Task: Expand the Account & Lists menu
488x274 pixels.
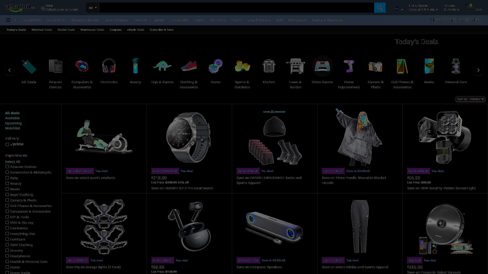Action: (423, 8)
